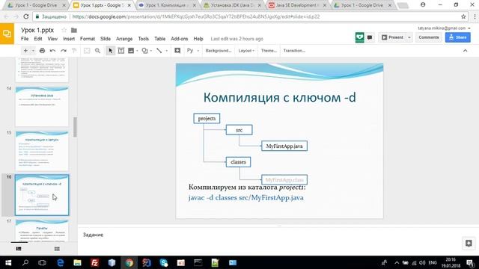Open the move-to-folder icon beside title
The width and height of the screenshot is (479, 269).
pyautogui.click(x=74, y=30)
